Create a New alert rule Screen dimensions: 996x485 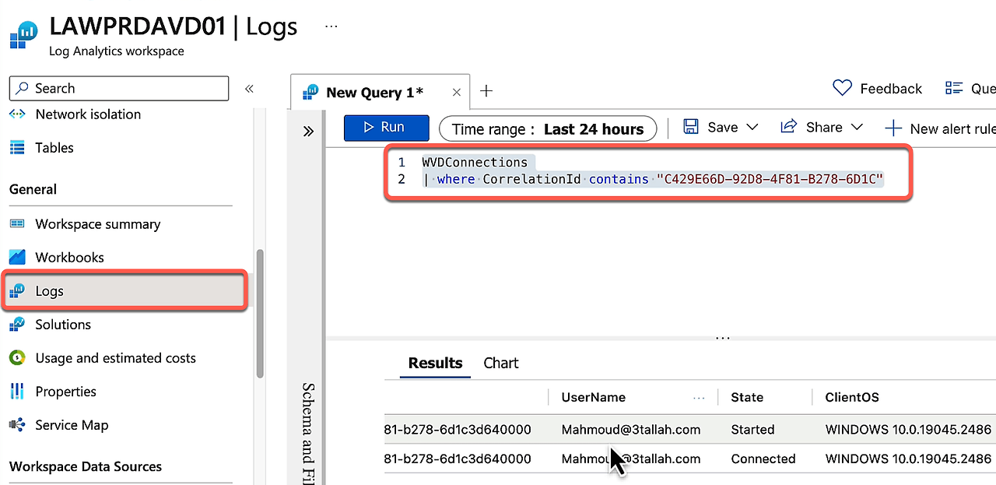(x=940, y=128)
